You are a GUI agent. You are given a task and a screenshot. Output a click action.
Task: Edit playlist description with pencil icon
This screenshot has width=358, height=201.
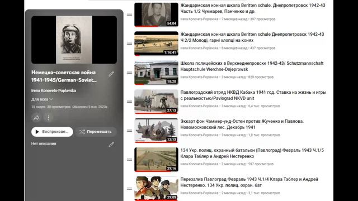pyautogui.click(x=111, y=145)
